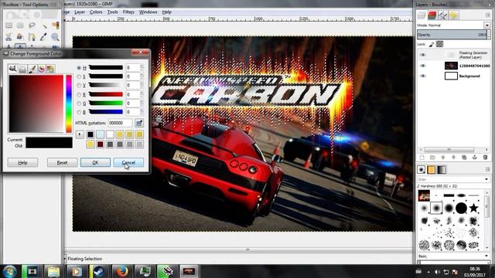Select the printer CMYK selector tab

(22, 69)
